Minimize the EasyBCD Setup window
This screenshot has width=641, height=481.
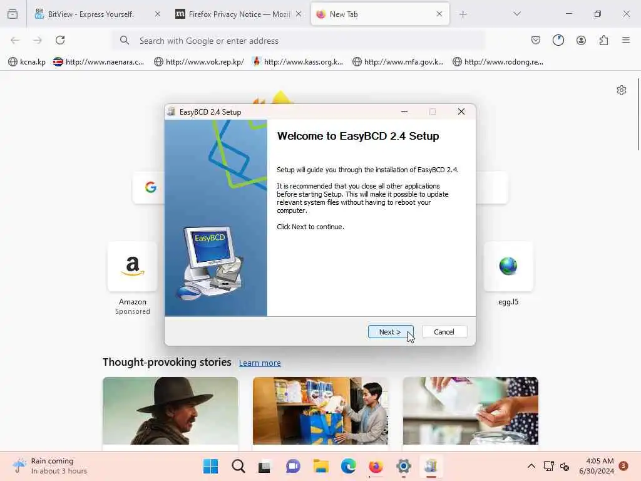404,111
